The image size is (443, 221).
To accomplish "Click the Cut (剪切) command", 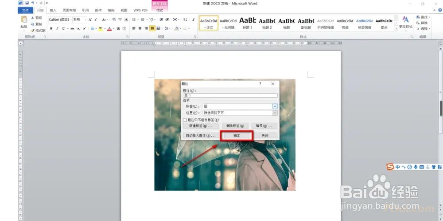I will (x=36, y=18).
